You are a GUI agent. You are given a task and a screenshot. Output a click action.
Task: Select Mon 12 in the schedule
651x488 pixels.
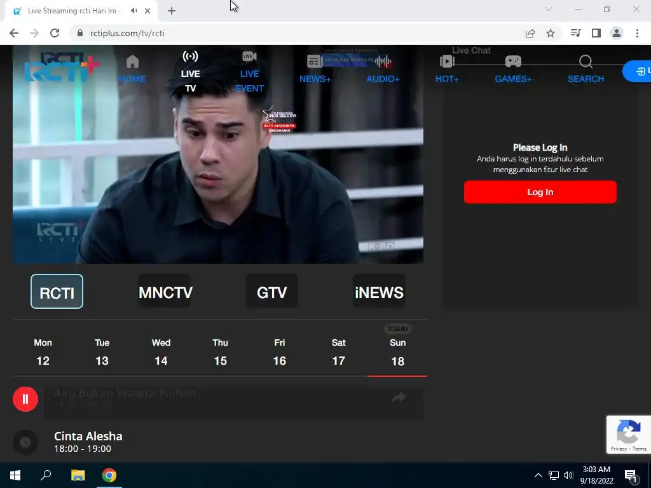(43, 352)
